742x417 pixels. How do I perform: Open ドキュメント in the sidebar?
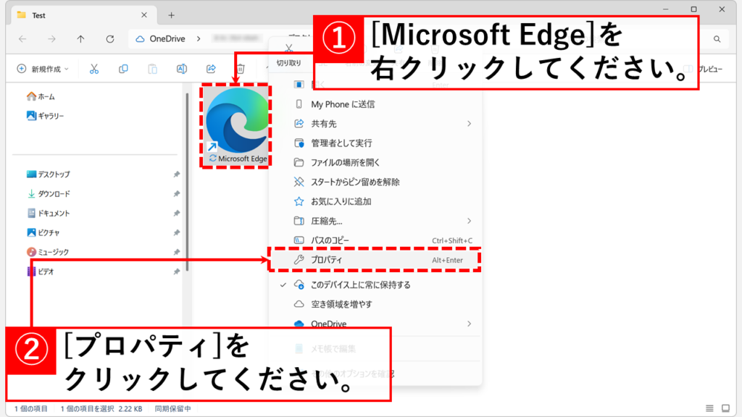point(49,214)
